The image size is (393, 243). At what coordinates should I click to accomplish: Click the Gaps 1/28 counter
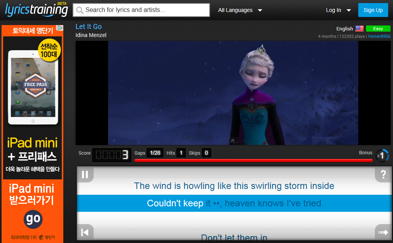point(155,153)
